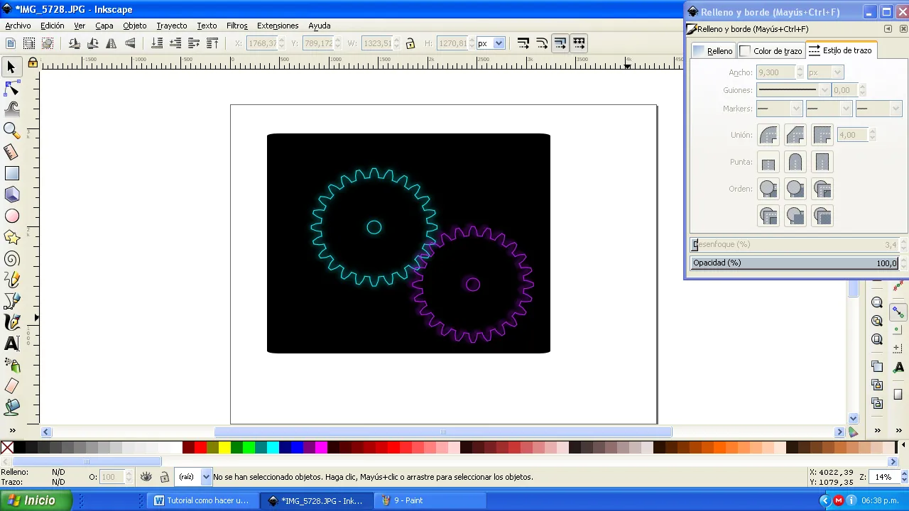Flip selection vertically icon

click(x=129, y=43)
